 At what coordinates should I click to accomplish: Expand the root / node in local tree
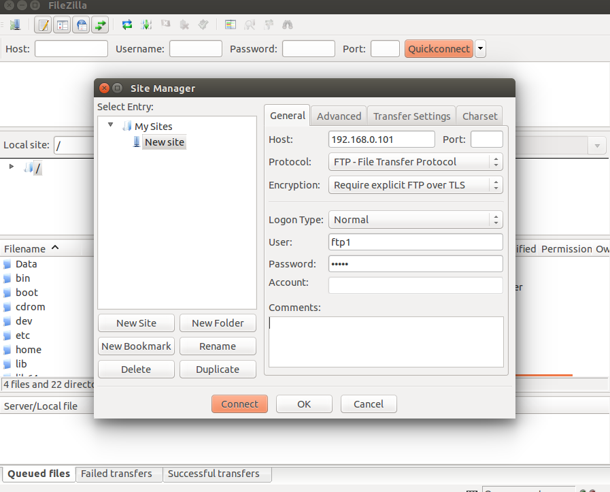12,167
